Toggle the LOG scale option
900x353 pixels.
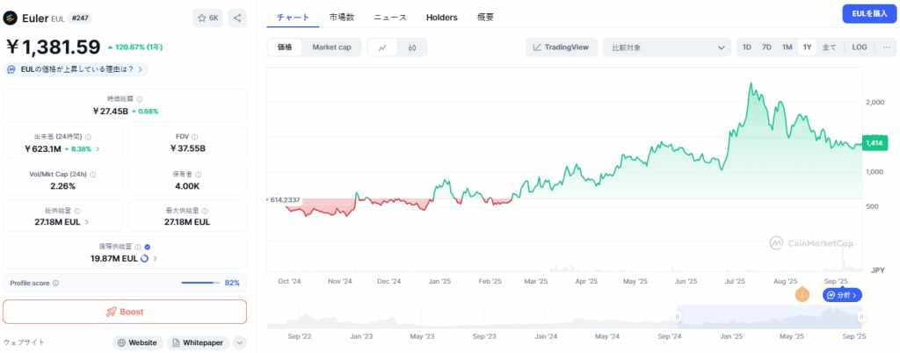tap(859, 47)
